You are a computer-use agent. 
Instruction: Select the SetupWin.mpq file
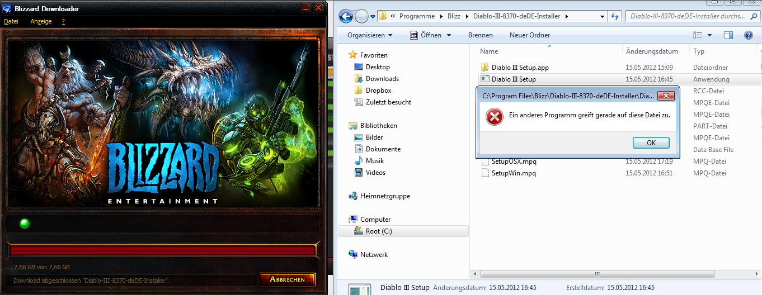514,173
